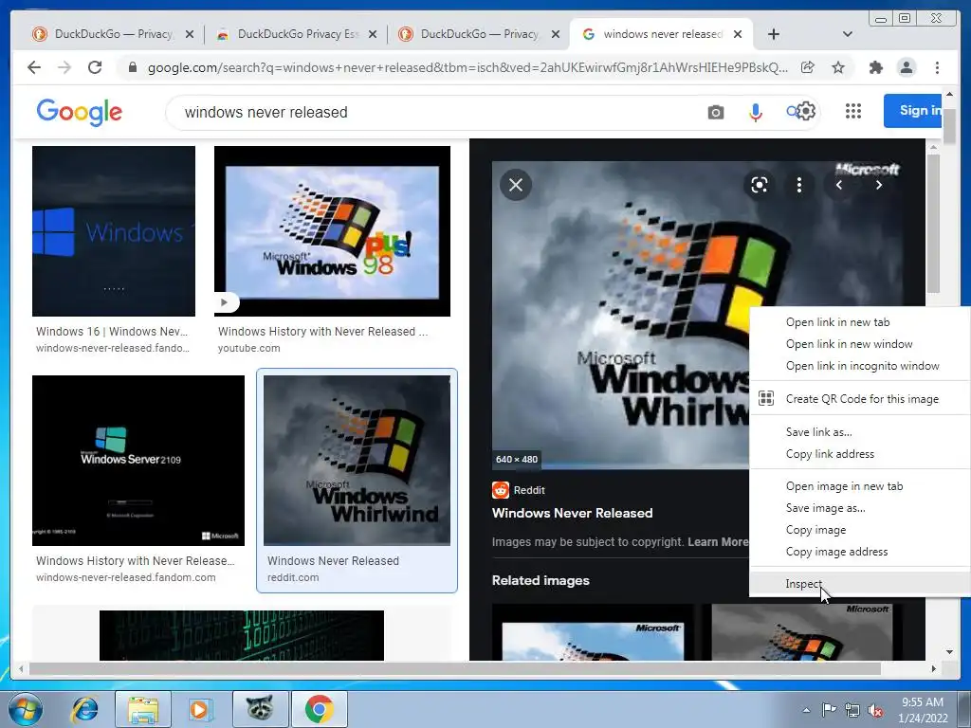Viewport: 971px width, 728px height.
Task: Open the Windows Start button
Action: [26, 709]
